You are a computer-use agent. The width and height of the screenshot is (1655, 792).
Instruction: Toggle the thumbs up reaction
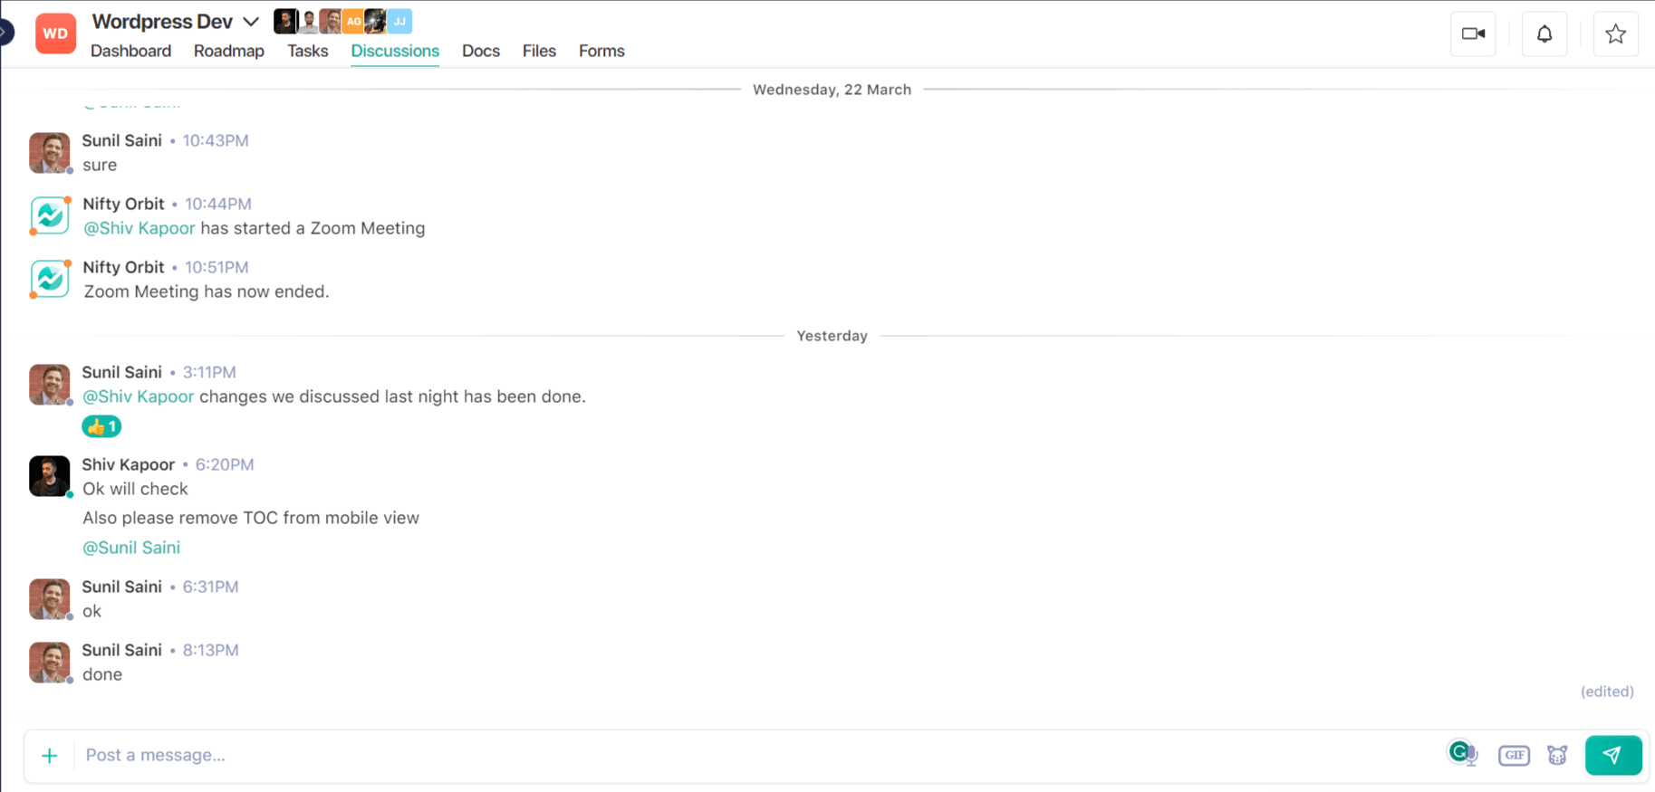[101, 426]
